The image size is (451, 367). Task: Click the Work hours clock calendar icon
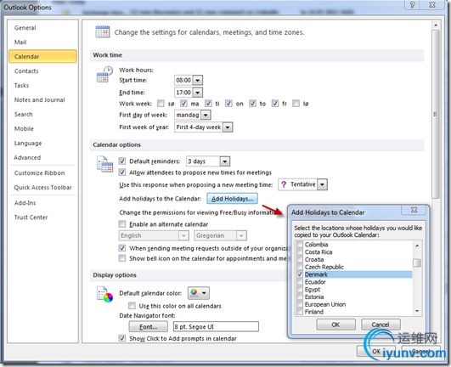click(104, 75)
